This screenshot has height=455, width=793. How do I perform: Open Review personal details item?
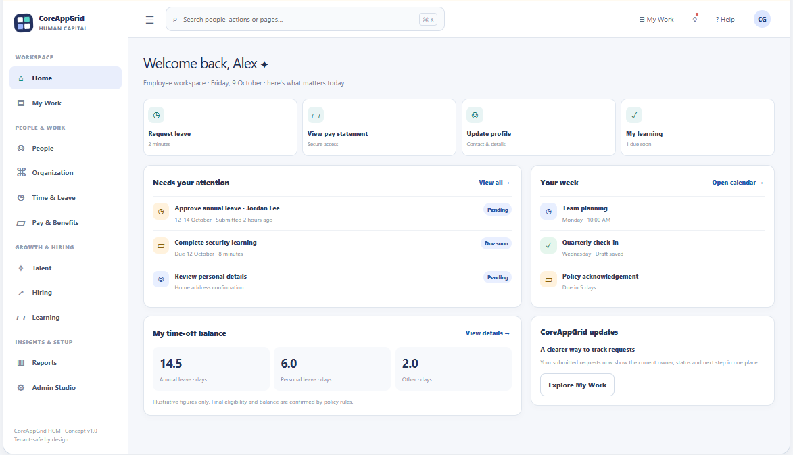point(332,281)
